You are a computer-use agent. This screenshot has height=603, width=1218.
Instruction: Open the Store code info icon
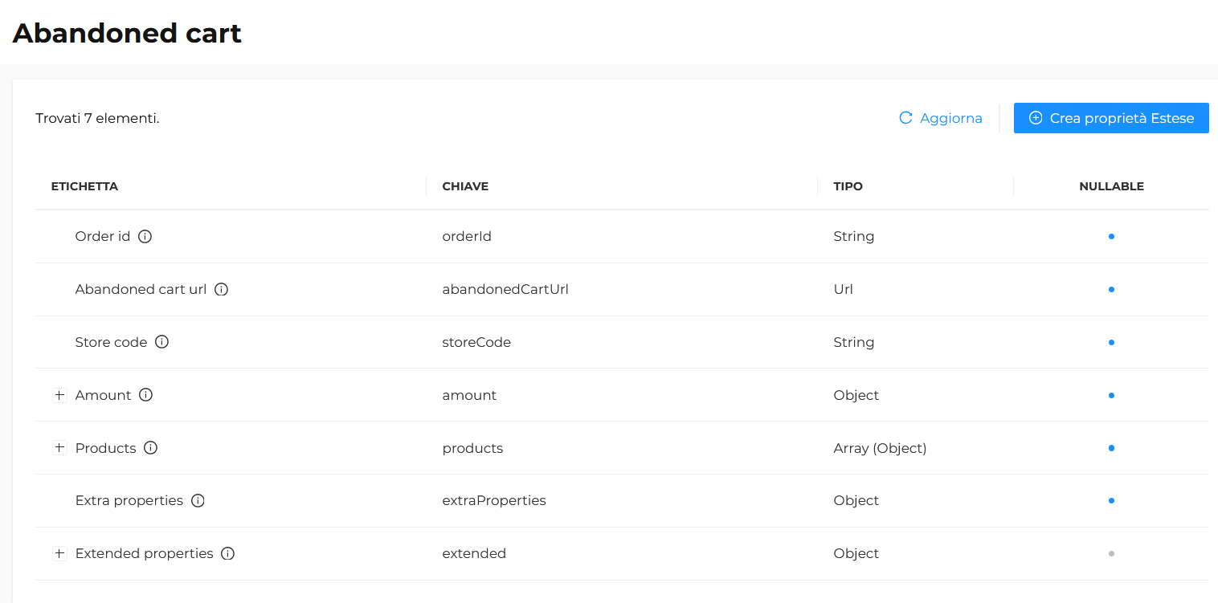click(x=161, y=342)
